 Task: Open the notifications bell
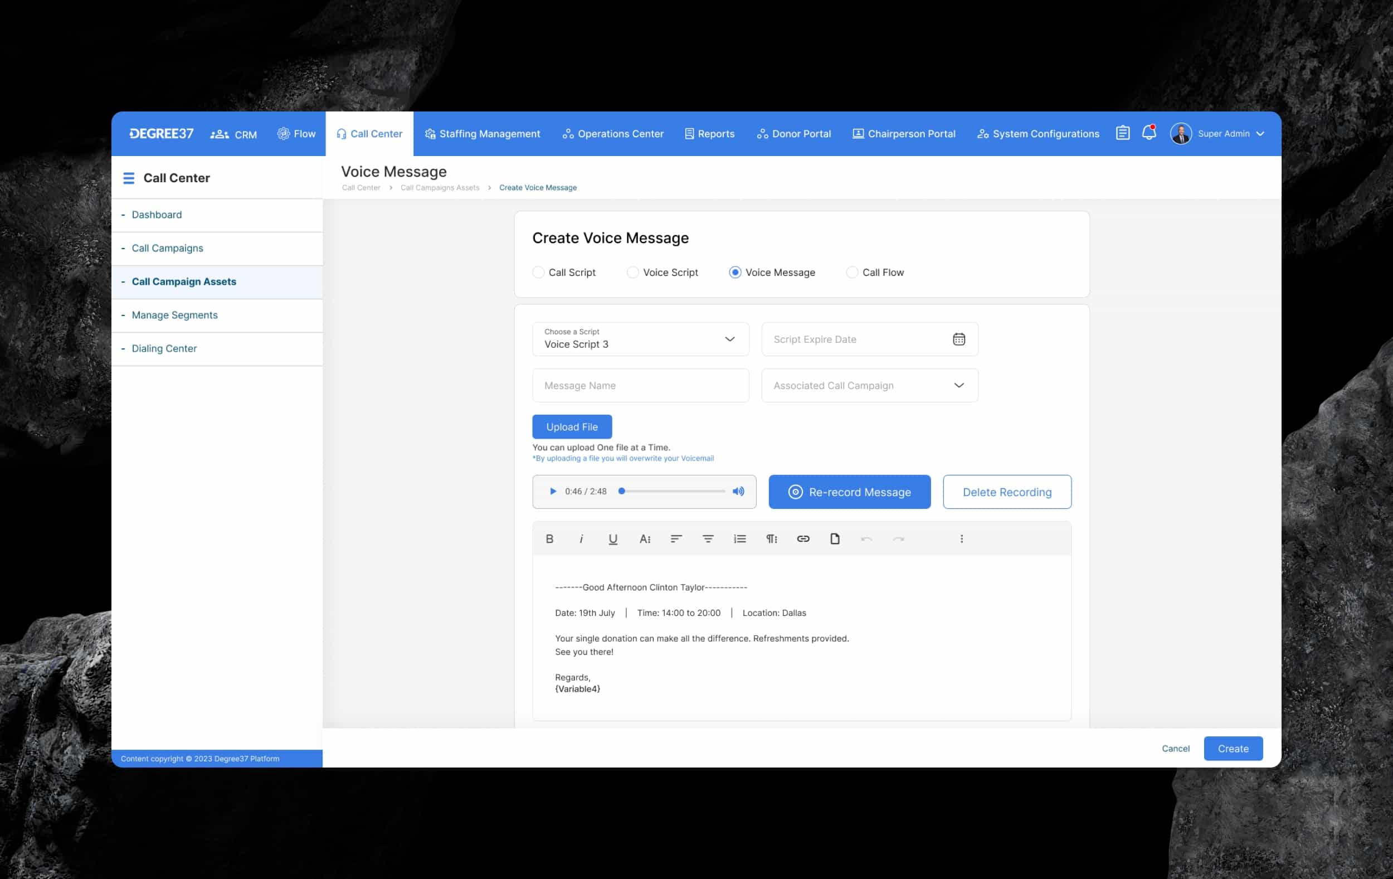(1149, 133)
